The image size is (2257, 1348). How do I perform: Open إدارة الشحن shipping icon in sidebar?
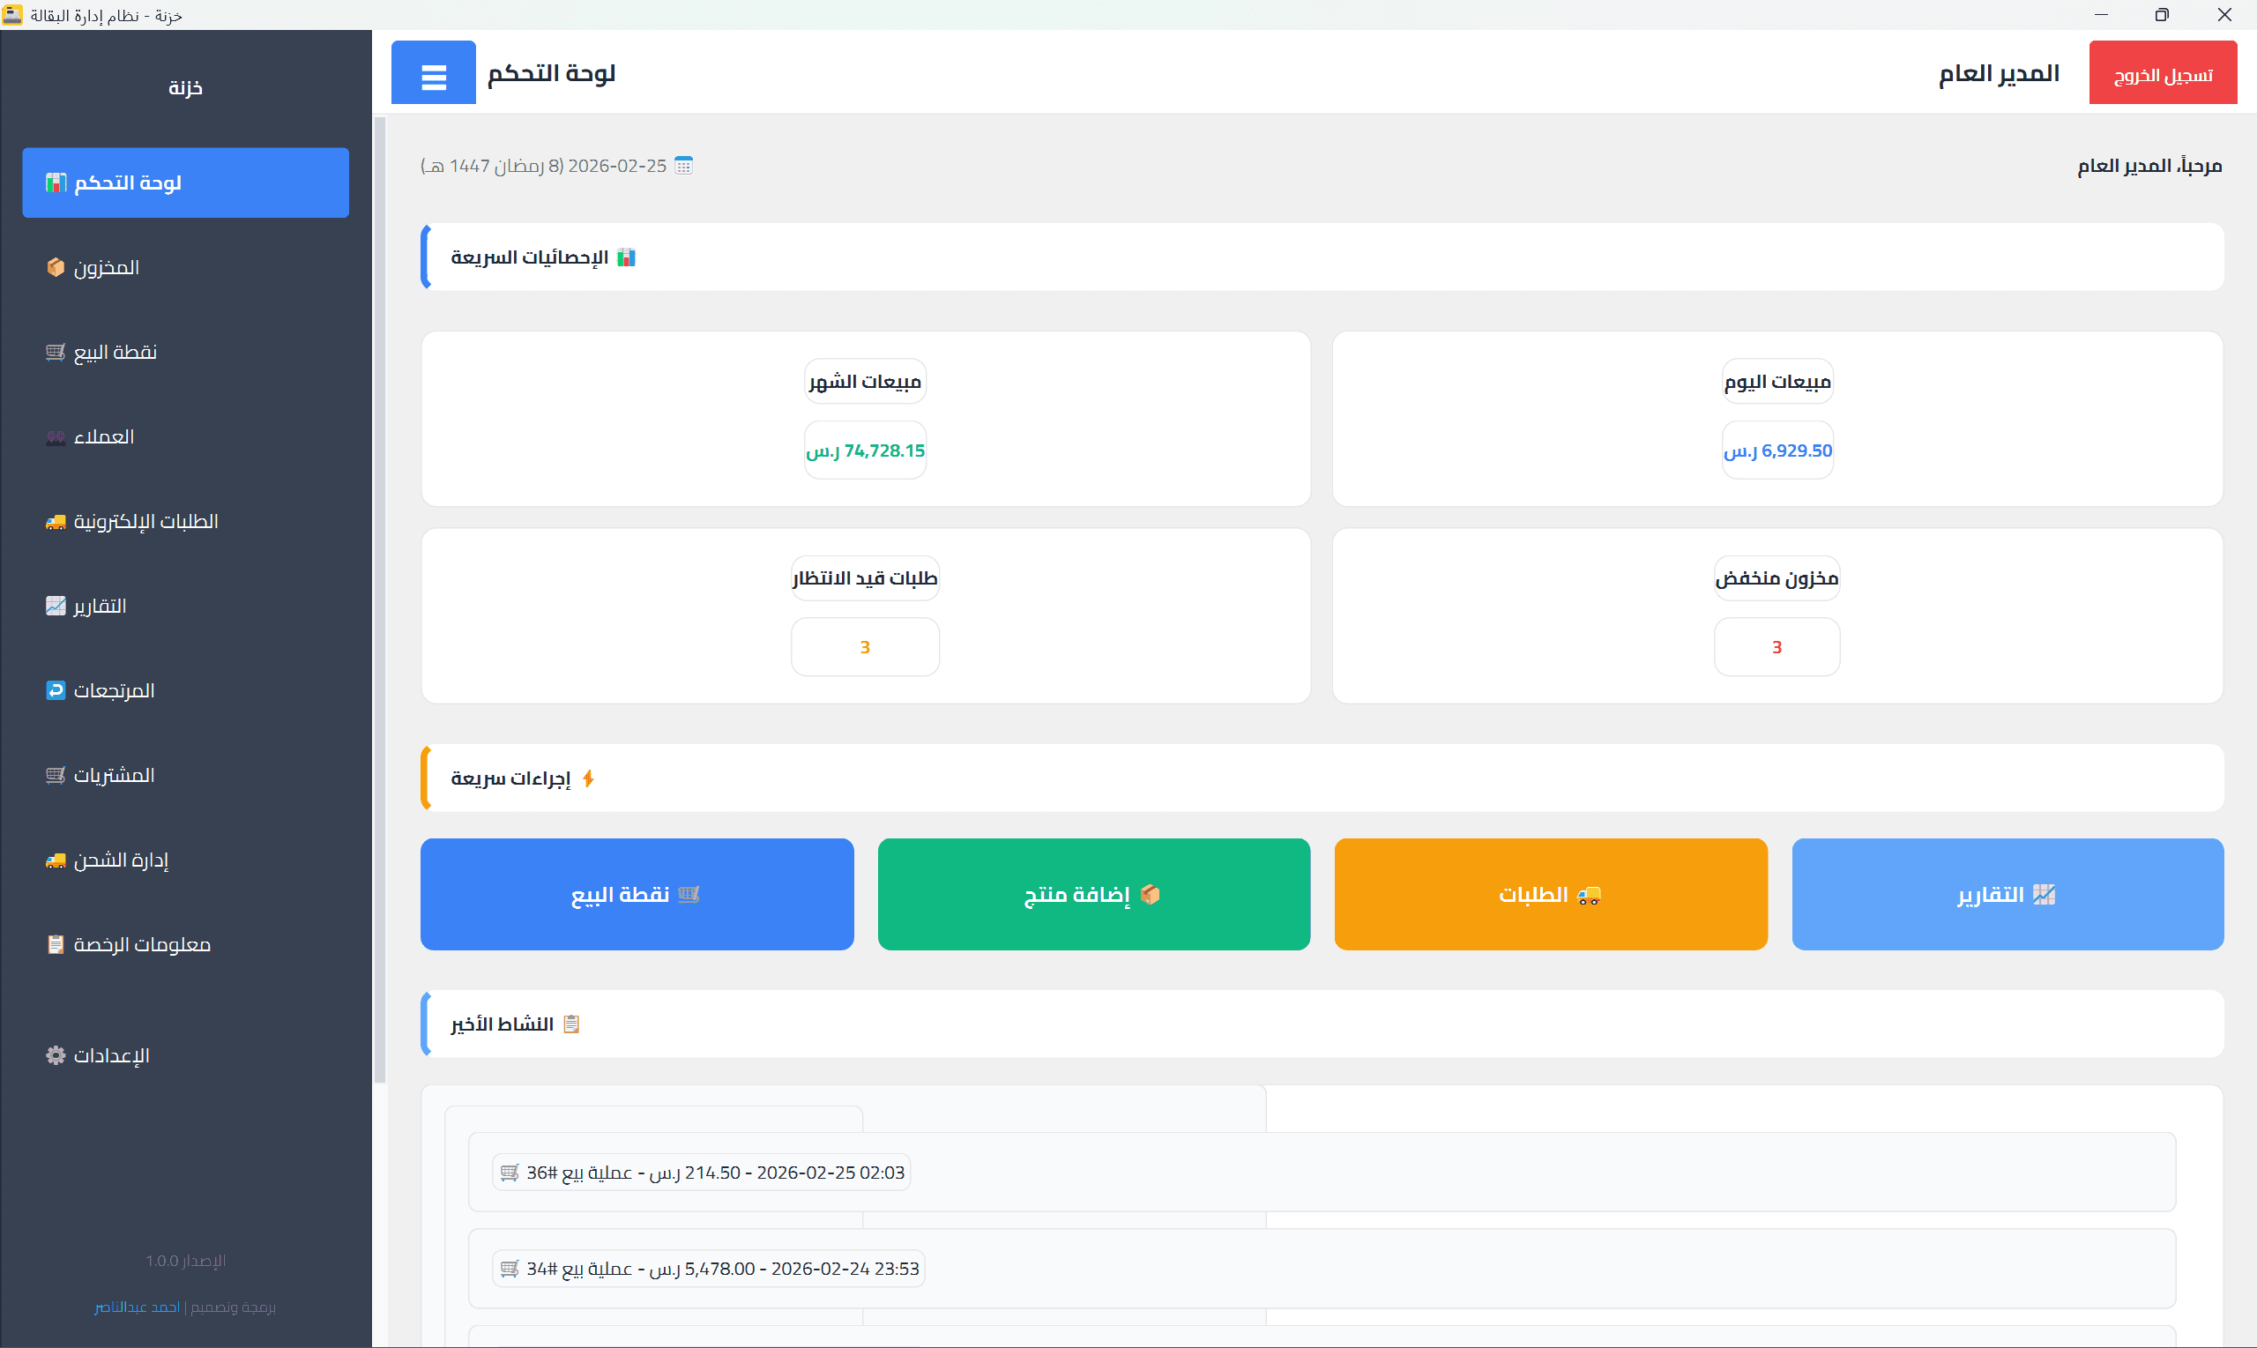pyautogui.click(x=56, y=860)
